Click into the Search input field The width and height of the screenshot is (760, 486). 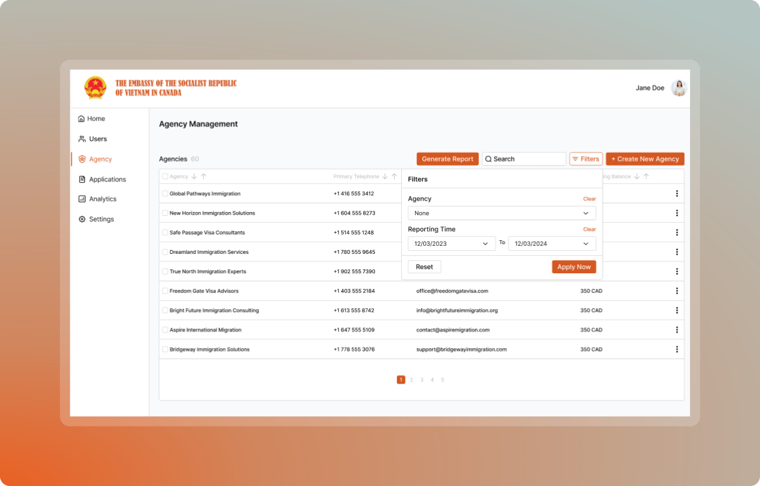pyautogui.click(x=527, y=159)
